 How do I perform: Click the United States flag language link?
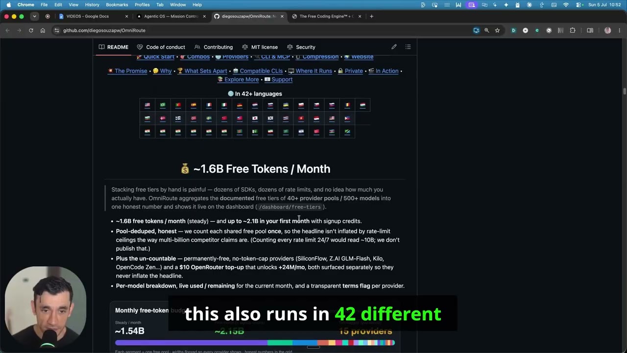(147, 105)
